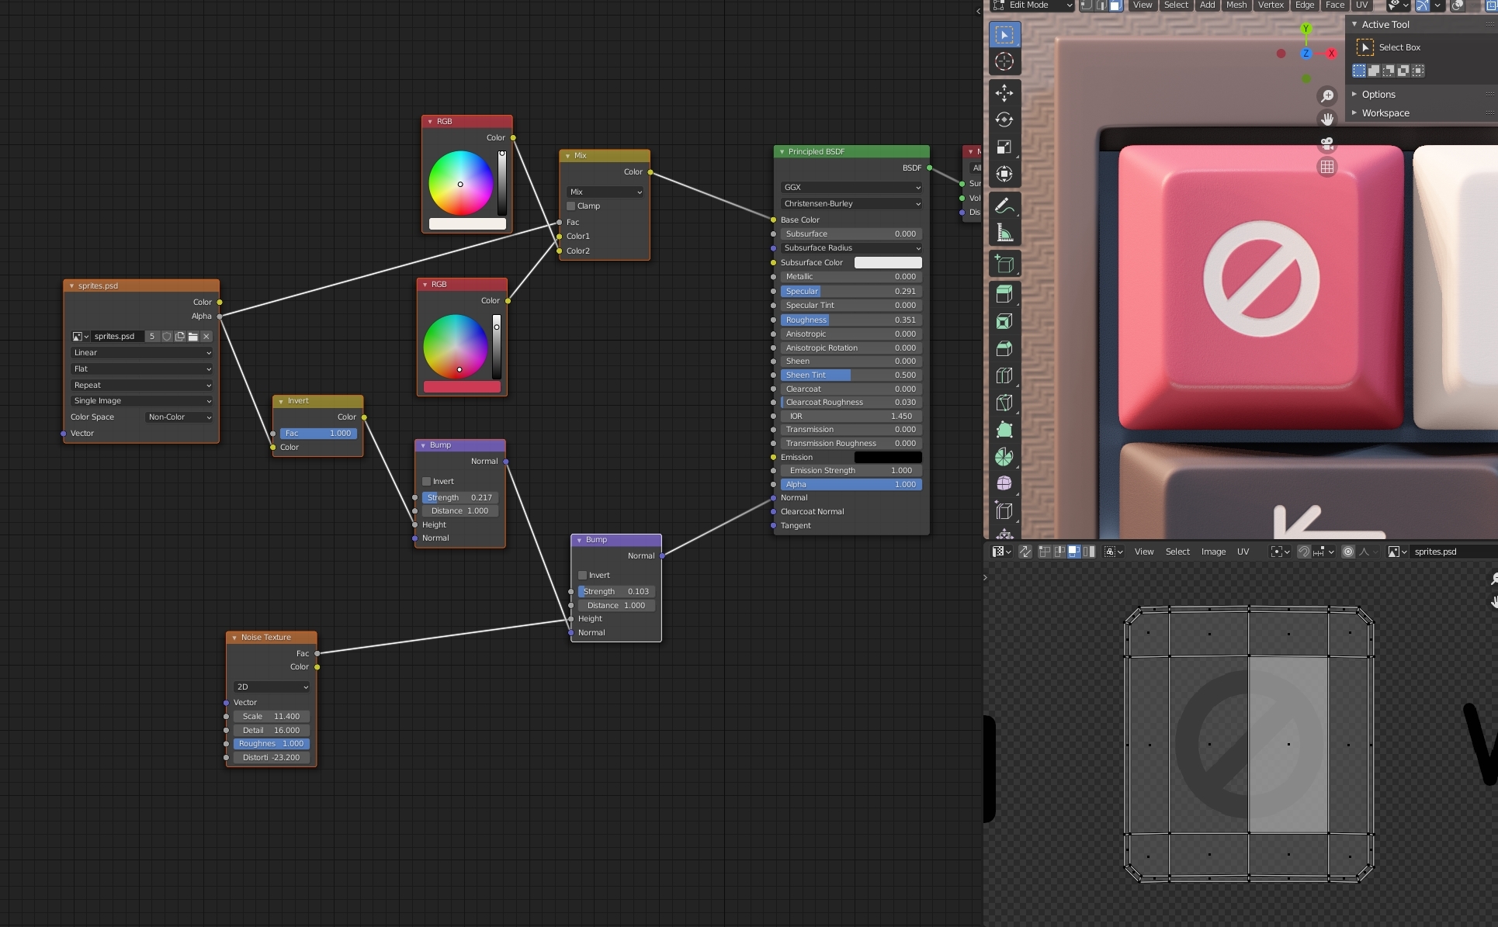Activate the Rotate tool
The image size is (1498, 927).
click(1004, 120)
